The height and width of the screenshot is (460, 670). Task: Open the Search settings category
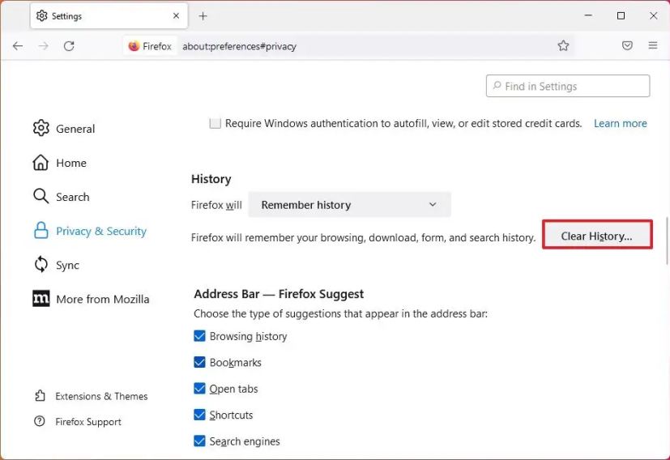(x=62, y=197)
